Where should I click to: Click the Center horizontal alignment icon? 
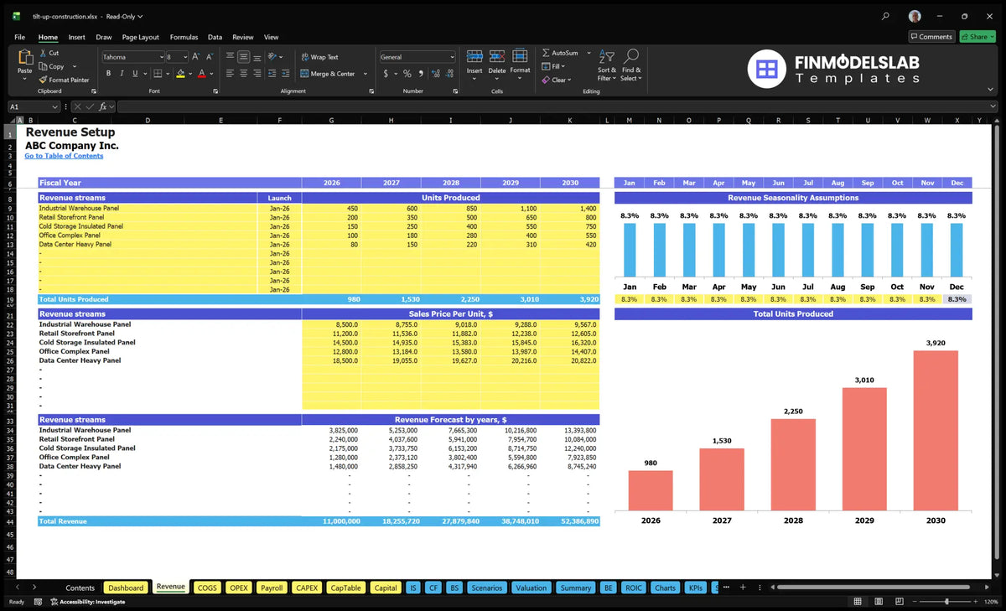[x=244, y=74]
